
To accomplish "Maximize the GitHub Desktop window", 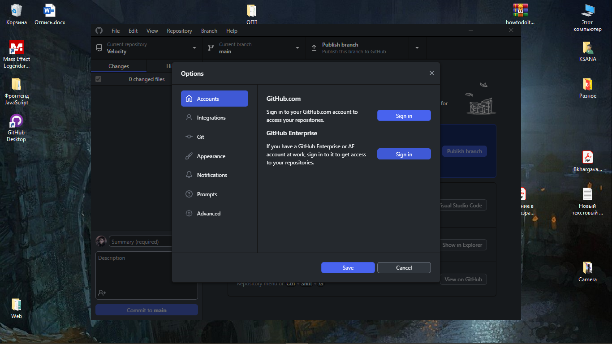I will (x=491, y=30).
